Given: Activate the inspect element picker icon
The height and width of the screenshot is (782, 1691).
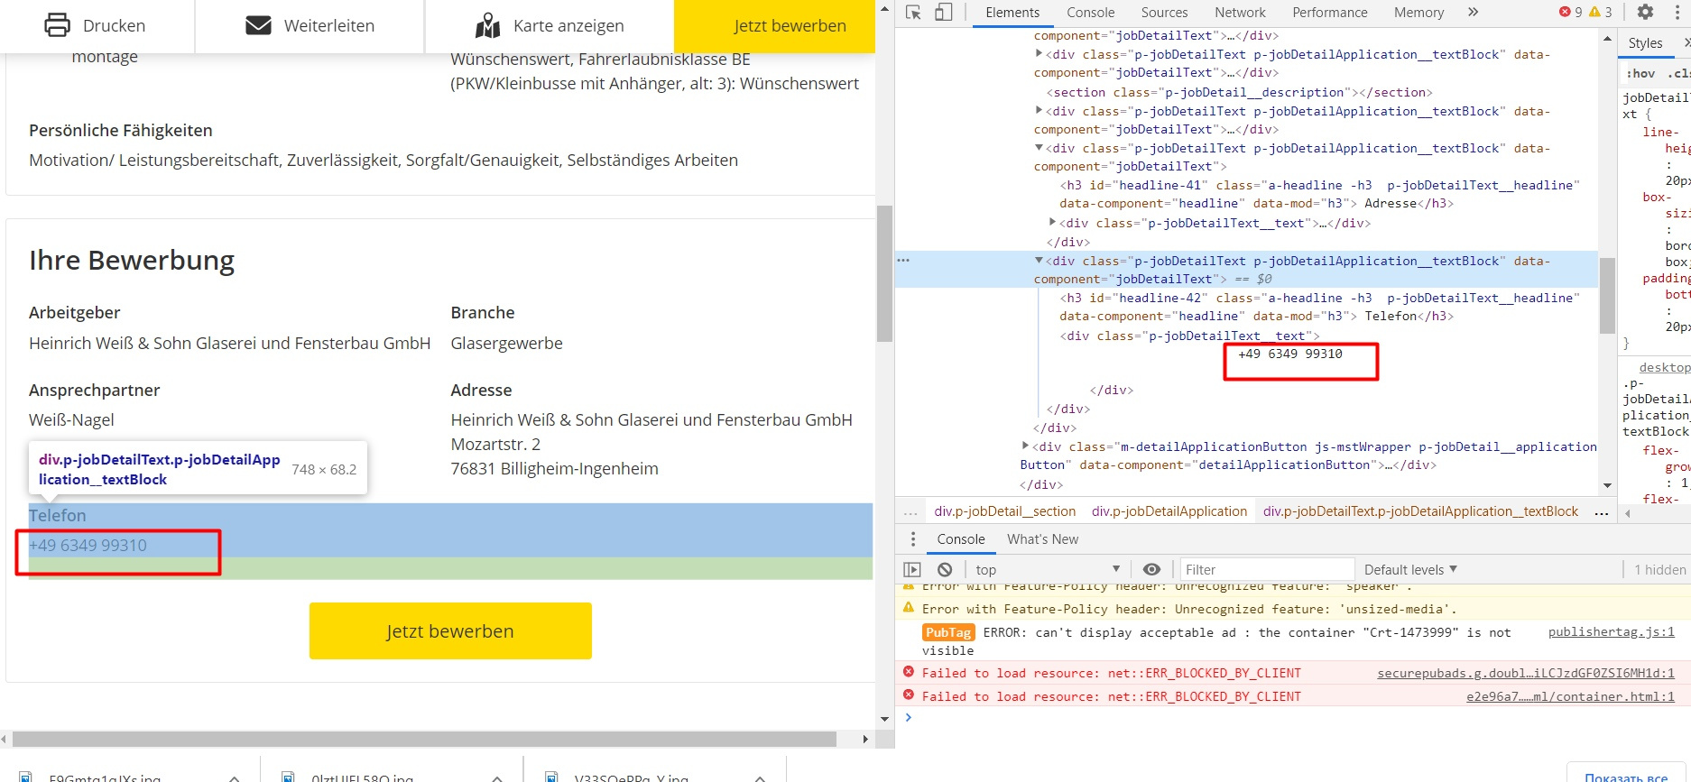Looking at the screenshot, I should coord(913,12).
